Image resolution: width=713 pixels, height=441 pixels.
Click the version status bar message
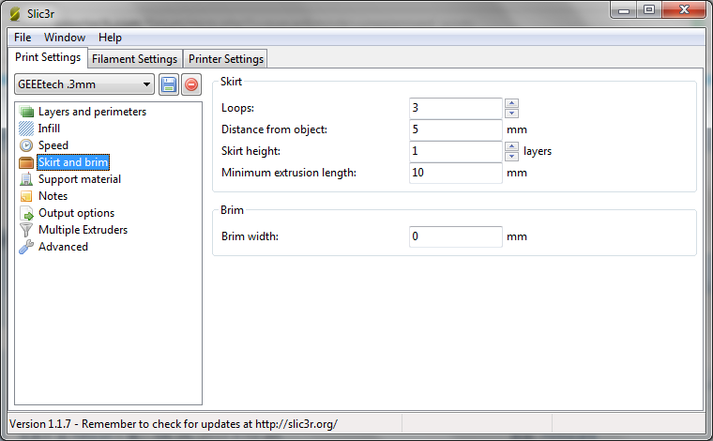(x=174, y=424)
